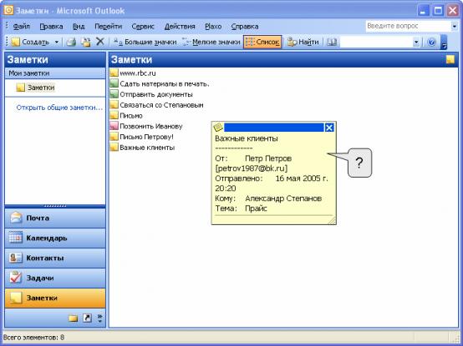Select note Письмо Петрову!
Screen dimensions: 463x346
coord(146,137)
